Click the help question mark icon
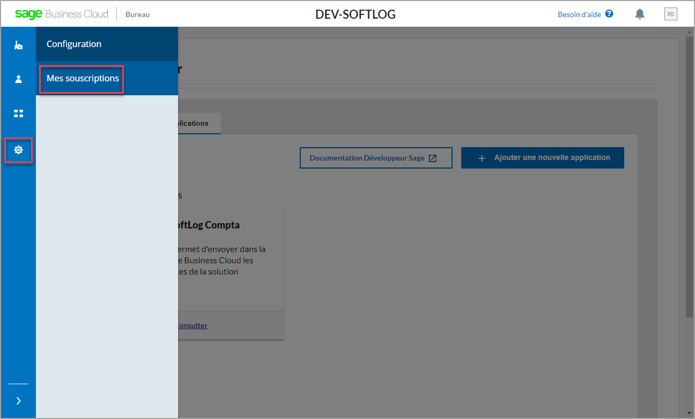The width and height of the screenshot is (695, 419). [609, 14]
